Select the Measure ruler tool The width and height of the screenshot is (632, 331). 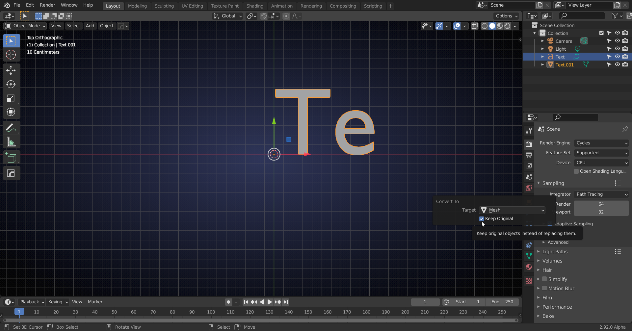point(11,142)
